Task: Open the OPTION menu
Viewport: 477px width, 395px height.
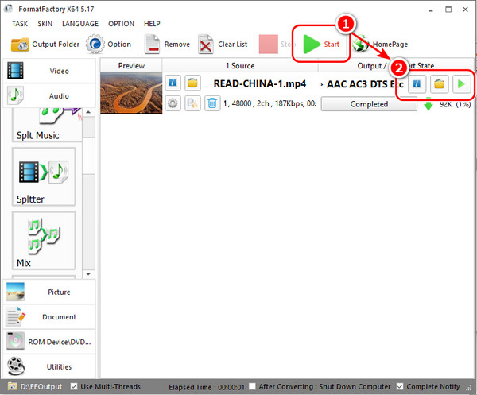Action: pos(121,24)
